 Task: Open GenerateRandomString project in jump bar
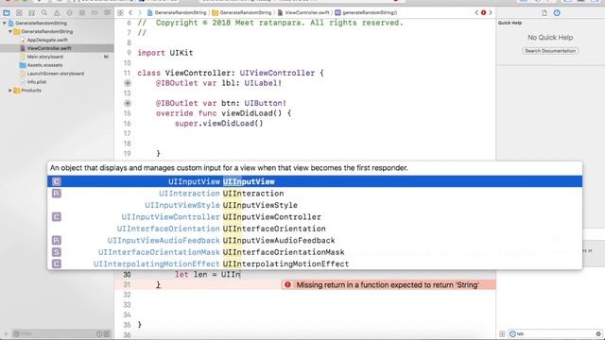177,12
